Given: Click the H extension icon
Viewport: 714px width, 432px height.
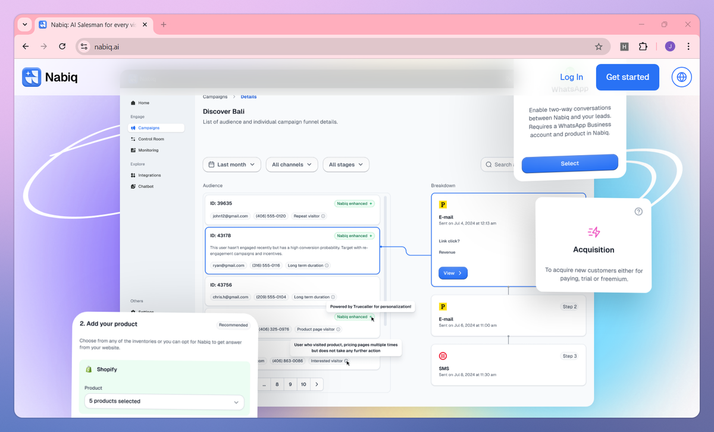Looking at the screenshot, I should (x=624, y=46).
